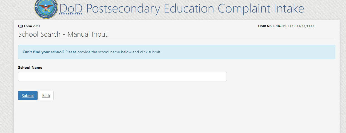Go back using the Back button
Viewport: 346px width, 133px height.
46,96
